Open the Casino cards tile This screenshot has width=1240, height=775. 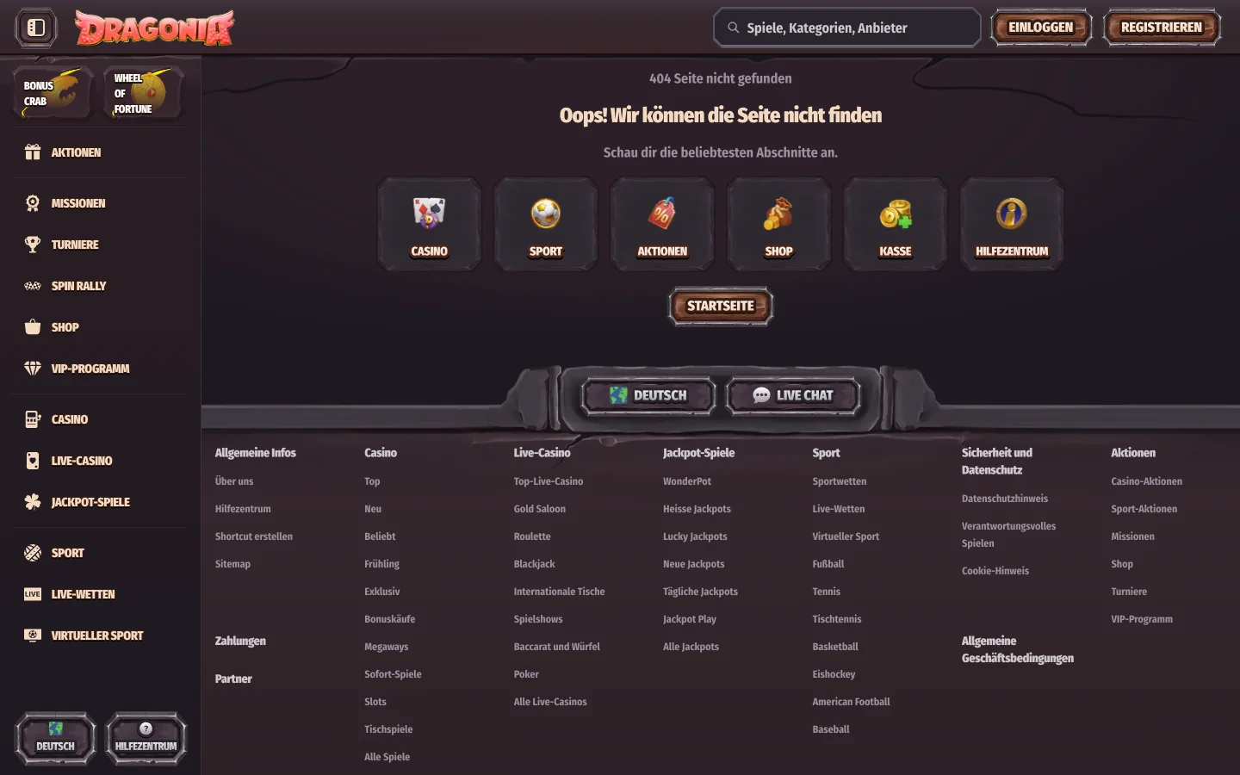pyautogui.click(x=430, y=225)
